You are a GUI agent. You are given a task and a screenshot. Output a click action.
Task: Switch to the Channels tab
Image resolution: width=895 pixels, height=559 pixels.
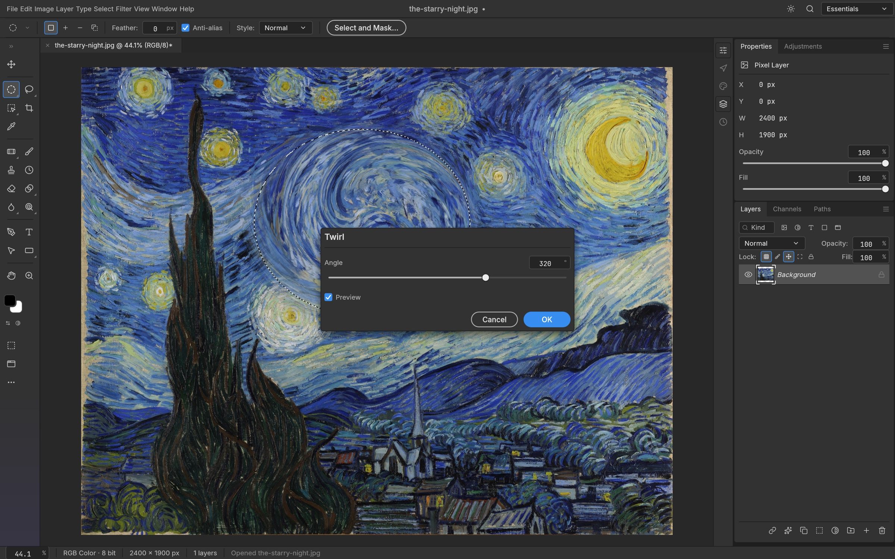pos(787,209)
